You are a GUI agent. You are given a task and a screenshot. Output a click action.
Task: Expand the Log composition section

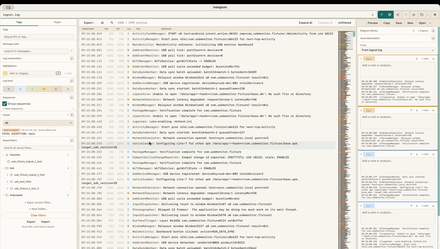click(72, 59)
